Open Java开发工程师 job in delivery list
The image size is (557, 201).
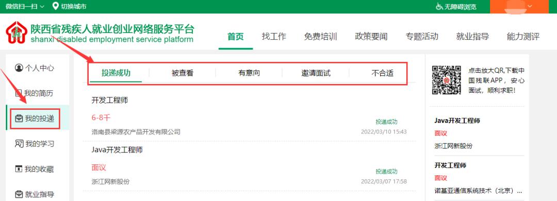[117, 150]
